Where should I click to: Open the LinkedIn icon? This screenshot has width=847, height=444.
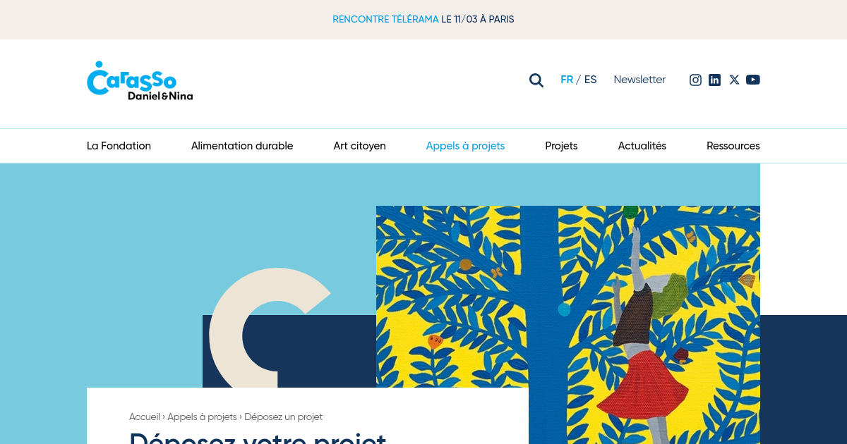[x=714, y=80]
